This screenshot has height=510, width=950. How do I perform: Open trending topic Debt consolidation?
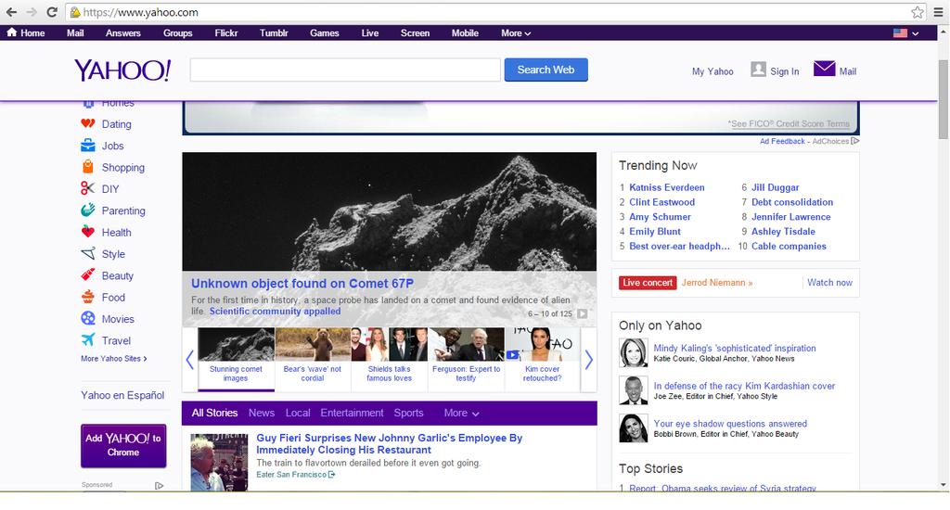(792, 202)
